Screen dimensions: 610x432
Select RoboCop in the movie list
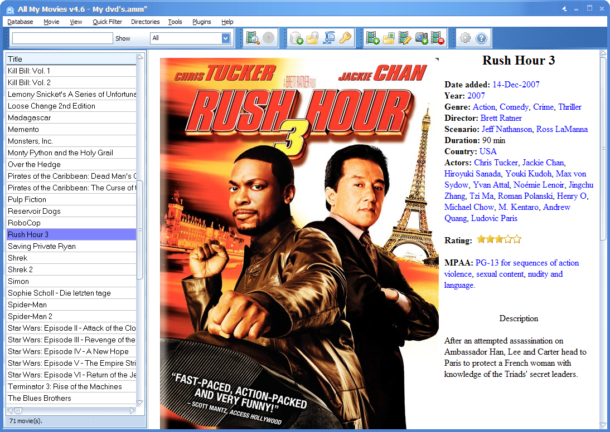pos(71,223)
